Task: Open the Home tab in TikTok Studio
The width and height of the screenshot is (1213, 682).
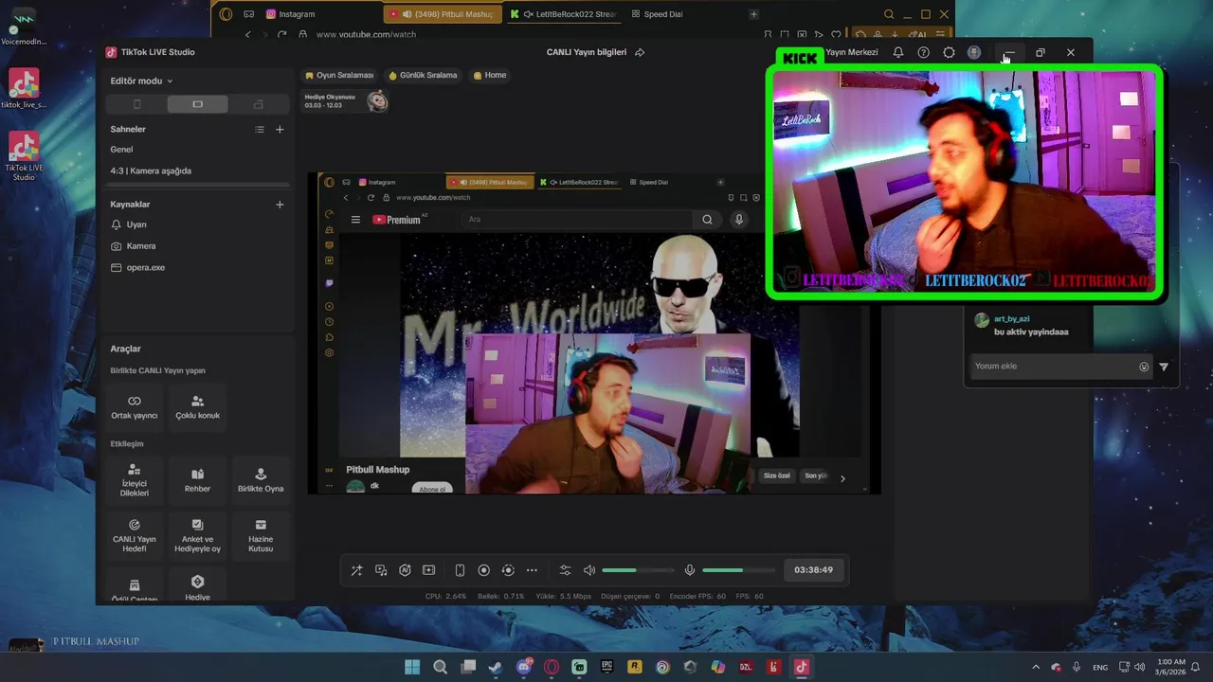Action: click(x=490, y=75)
